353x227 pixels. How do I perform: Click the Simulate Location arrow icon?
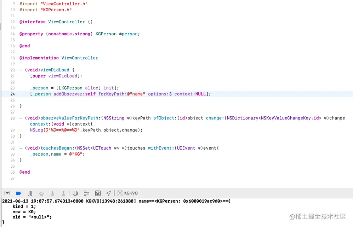tap(108, 193)
